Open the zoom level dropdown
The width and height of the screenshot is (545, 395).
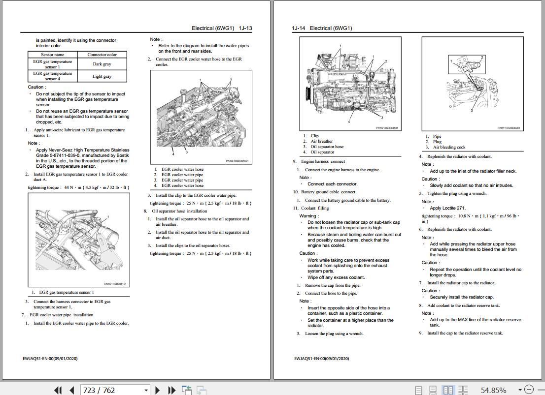coord(520,390)
